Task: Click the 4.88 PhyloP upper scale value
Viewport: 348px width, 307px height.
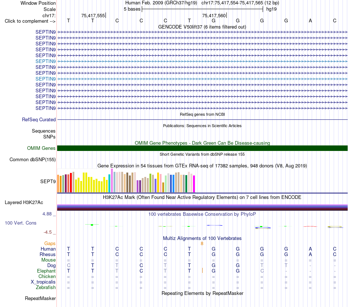Action: pos(47,214)
